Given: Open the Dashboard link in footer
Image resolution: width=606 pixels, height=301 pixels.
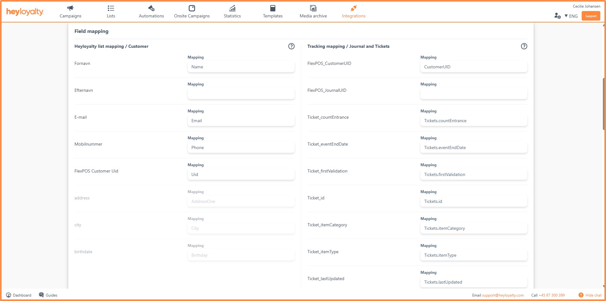Looking at the screenshot, I should [x=19, y=295].
